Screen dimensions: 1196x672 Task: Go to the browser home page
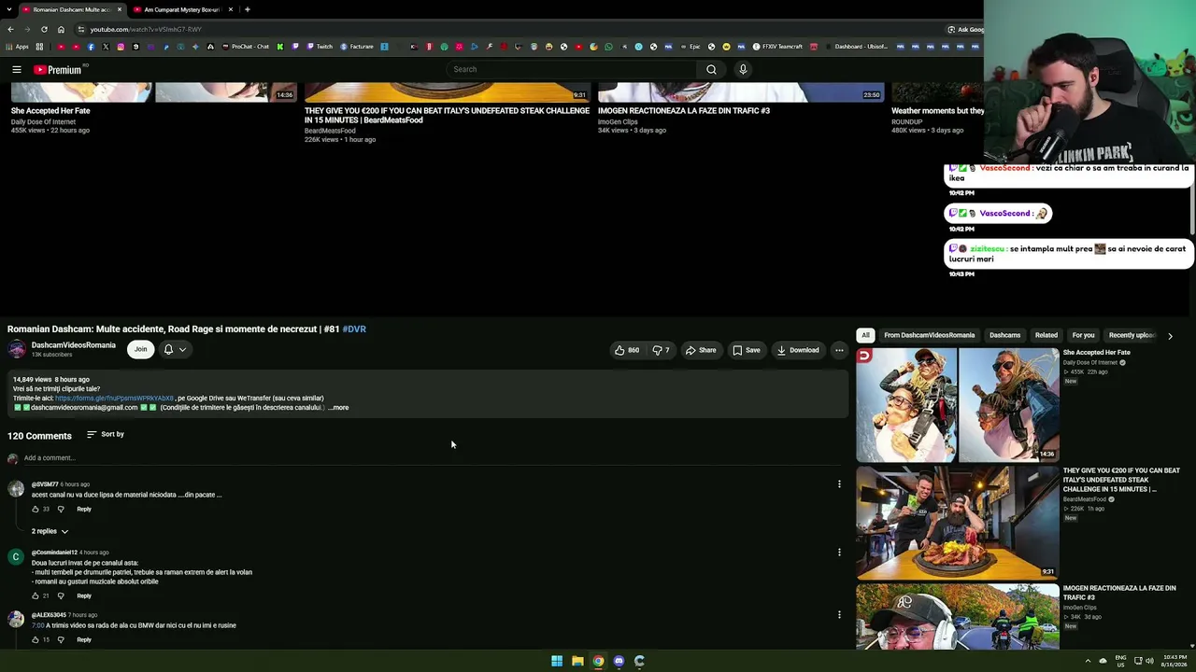(61, 29)
